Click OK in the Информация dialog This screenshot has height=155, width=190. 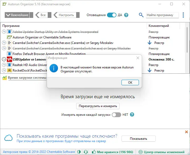tap(130, 83)
